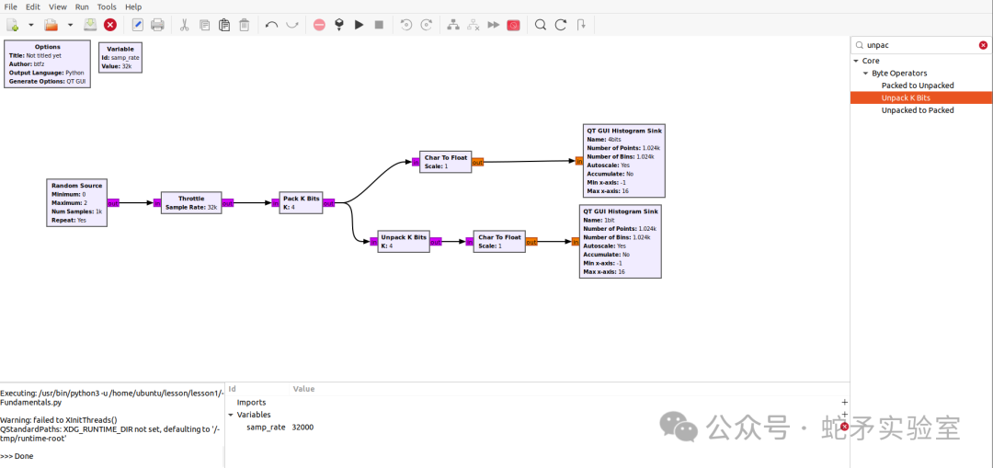This screenshot has height=468, width=993.
Task: Select the Variable samp_rate block
Action: tap(120, 58)
